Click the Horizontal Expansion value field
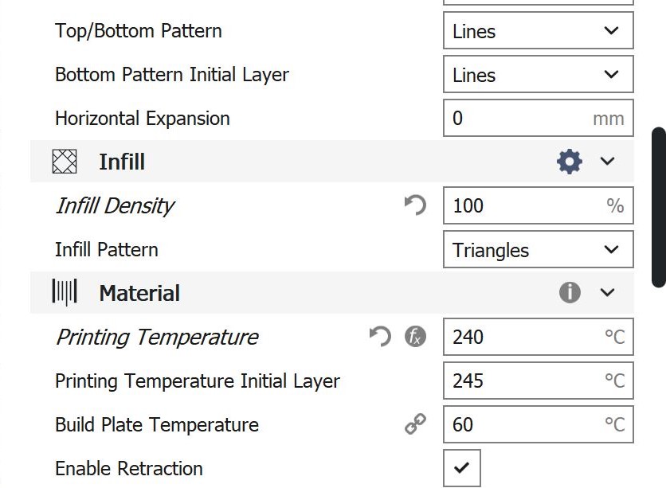The width and height of the screenshot is (666, 488). (518, 119)
